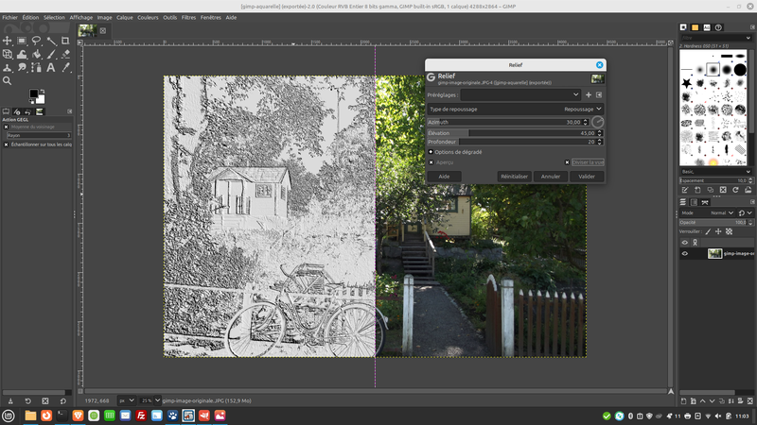Open the Préréglages dropdown
This screenshot has height=425, width=757.
pos(519,94)
